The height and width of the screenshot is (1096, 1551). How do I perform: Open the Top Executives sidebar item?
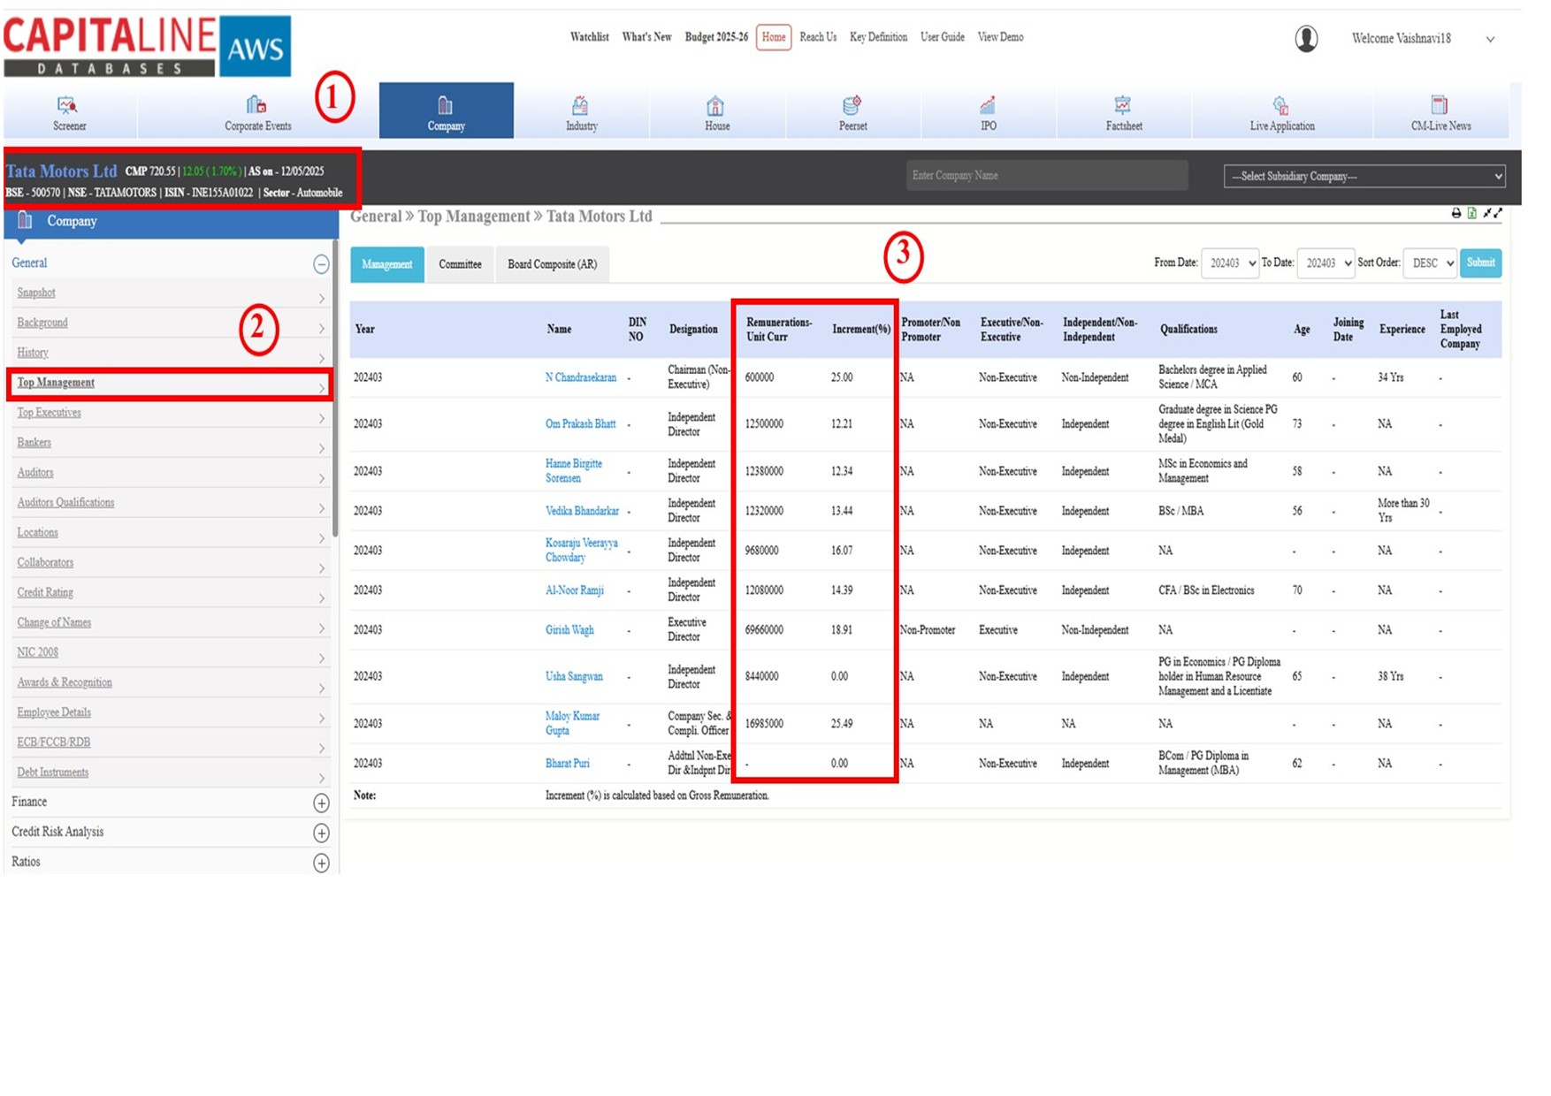pyautogui.click(x=49, y=413)
